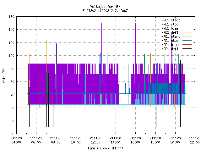Click the dark blue line sample for NPD1 stop

pos(187,41)
